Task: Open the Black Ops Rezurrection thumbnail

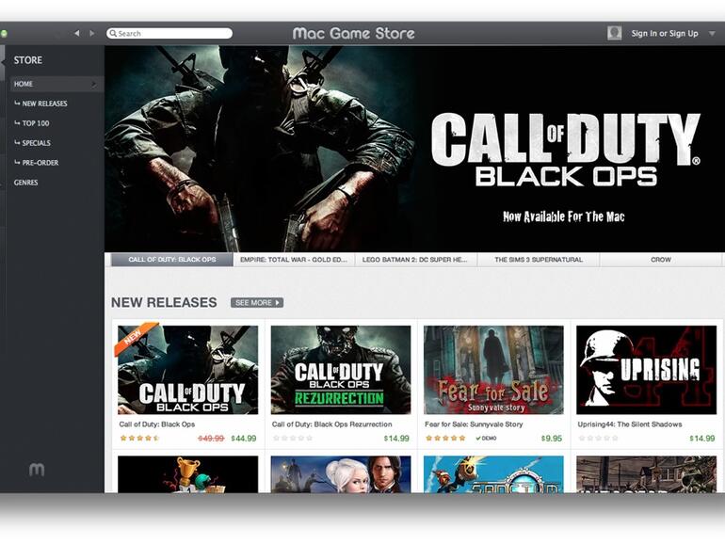Action: point(341,370)
